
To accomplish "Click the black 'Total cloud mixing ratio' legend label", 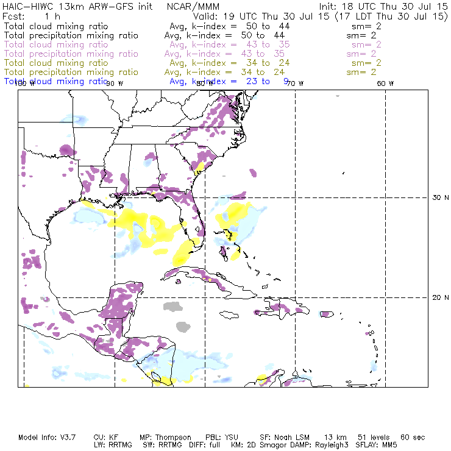I will pyautogui.click(x=56, y=26).
